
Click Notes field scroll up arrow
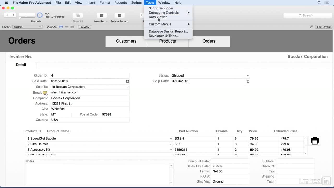point(171,166)
